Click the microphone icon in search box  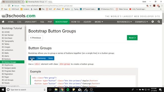[45, 90]
